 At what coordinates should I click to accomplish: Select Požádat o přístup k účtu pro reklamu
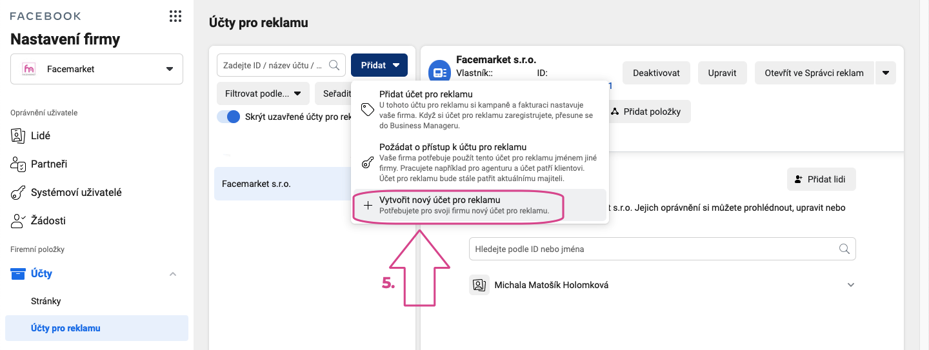(x=479, y=162)
